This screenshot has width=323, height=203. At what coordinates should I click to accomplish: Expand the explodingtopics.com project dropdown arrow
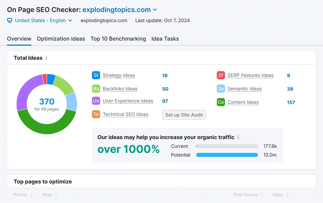click(x=155, y=10)
